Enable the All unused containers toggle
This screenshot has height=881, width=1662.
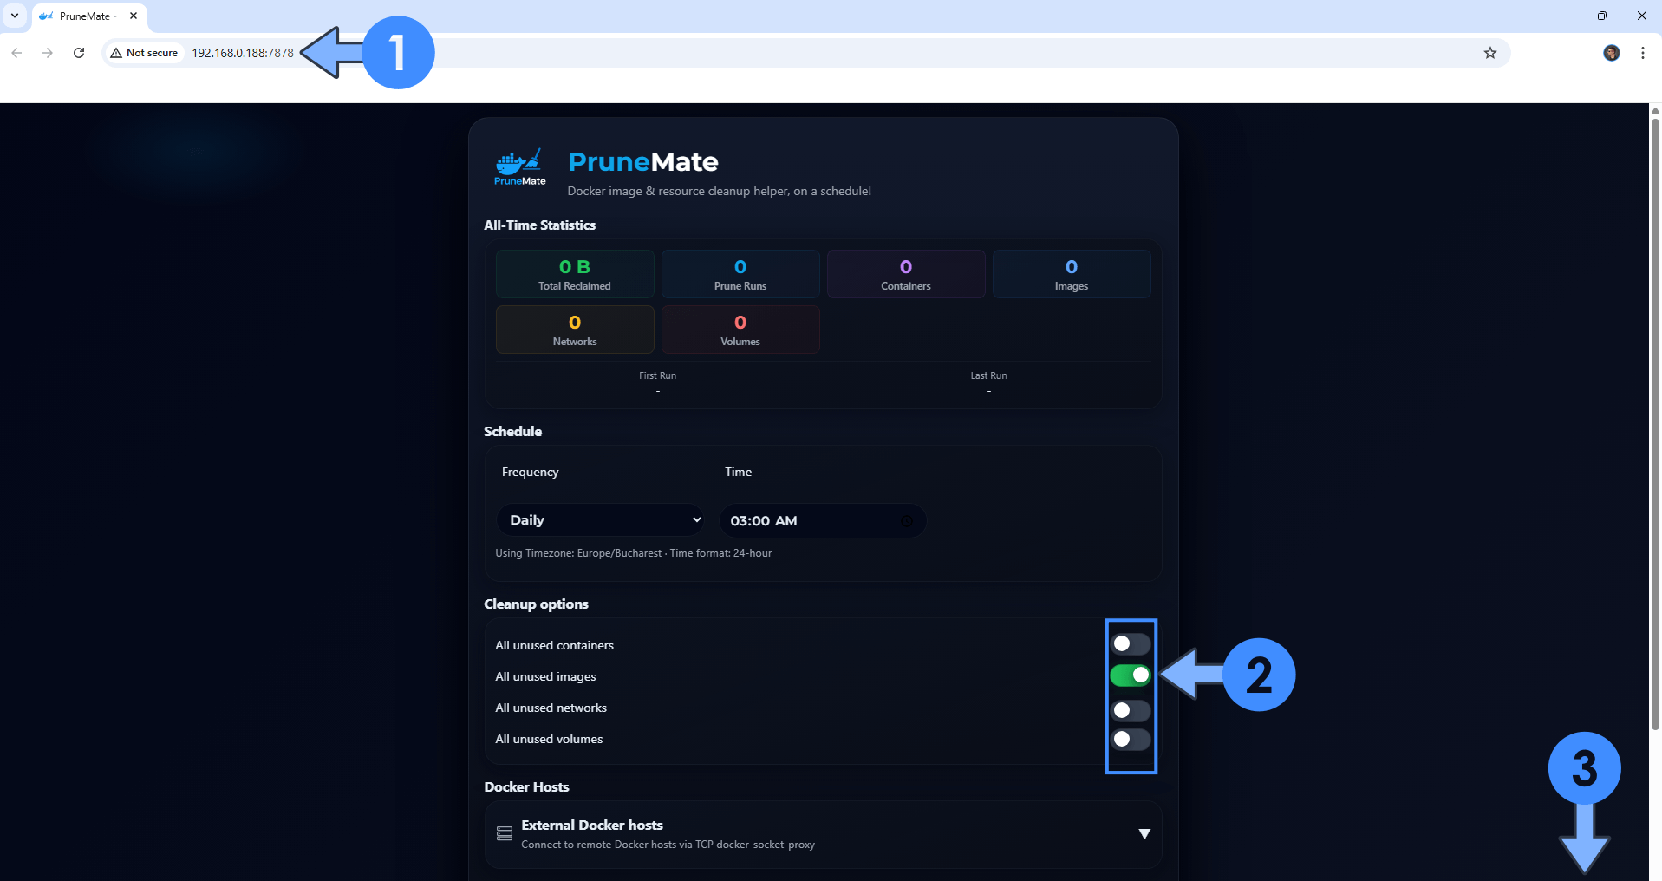(1130, 643)
